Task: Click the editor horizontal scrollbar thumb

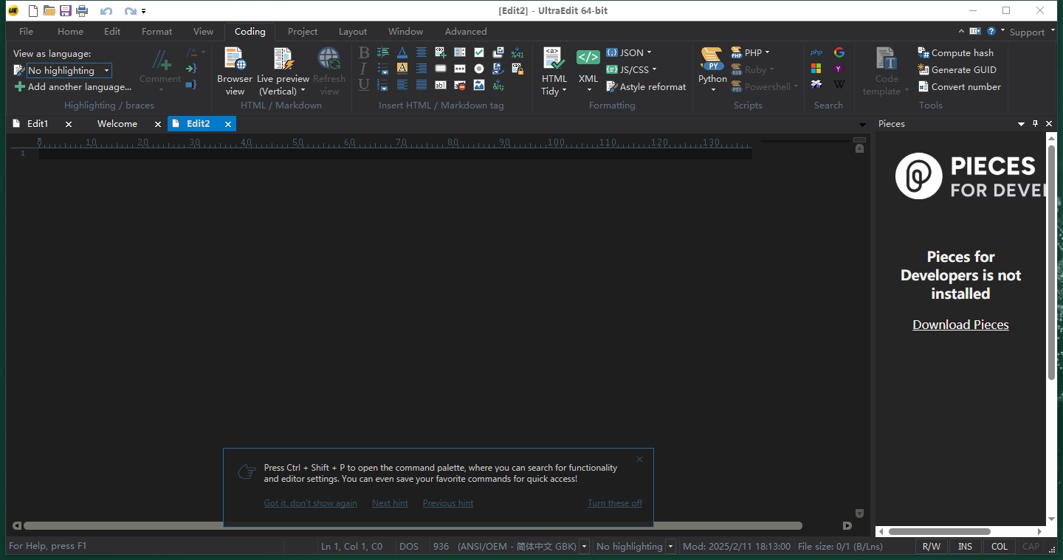Action: [x=413, y=526]
